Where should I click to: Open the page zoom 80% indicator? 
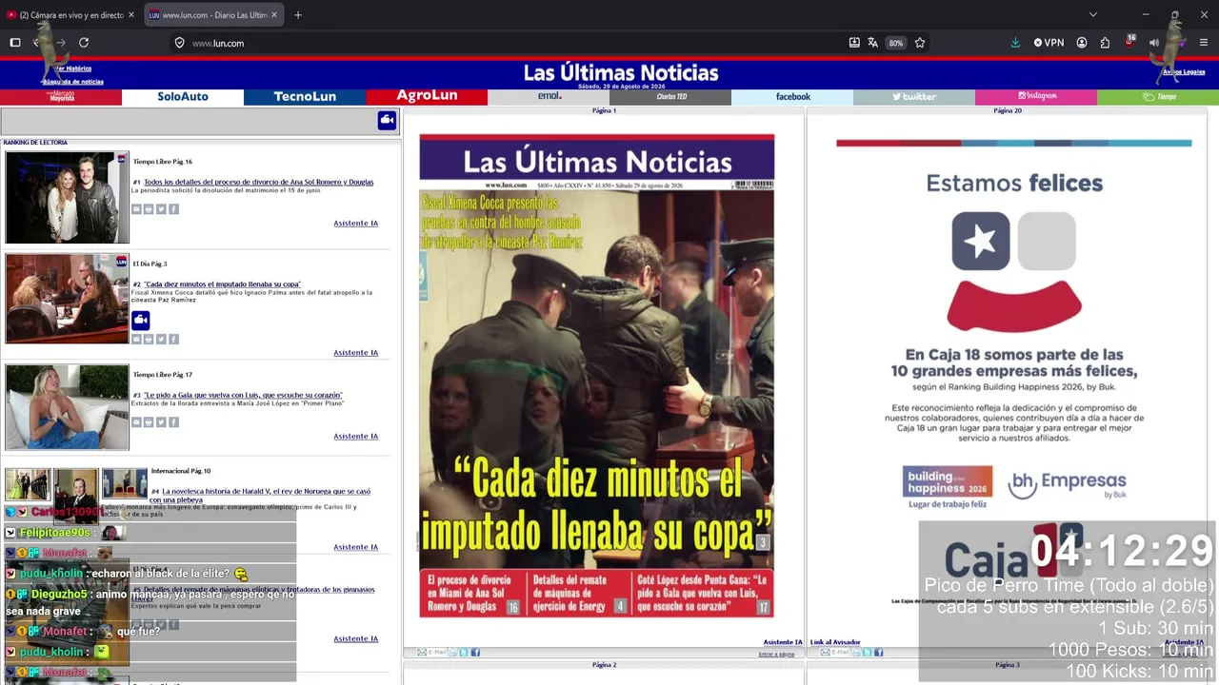pyautogui.click(x=895, y=43)
